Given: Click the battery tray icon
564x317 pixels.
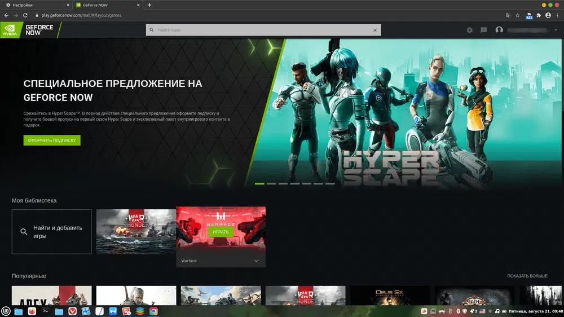Looking at the screenshot, I should tap(504, 311).
